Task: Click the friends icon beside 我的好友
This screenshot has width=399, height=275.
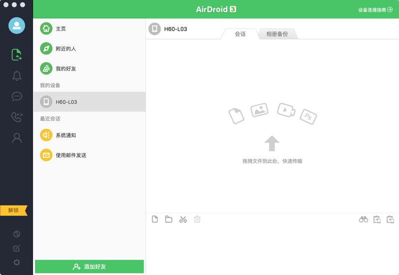Action: coord(46,68)
